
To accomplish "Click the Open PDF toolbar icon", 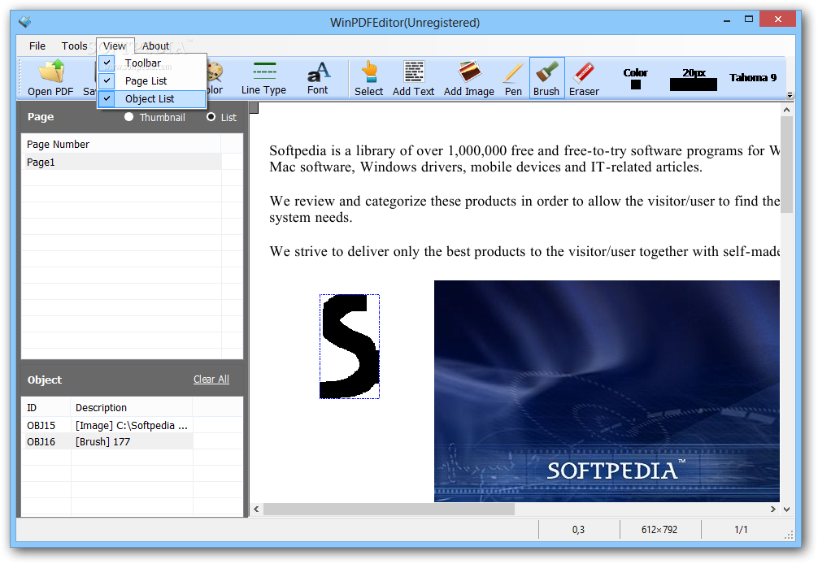I will tap(50, 78).
